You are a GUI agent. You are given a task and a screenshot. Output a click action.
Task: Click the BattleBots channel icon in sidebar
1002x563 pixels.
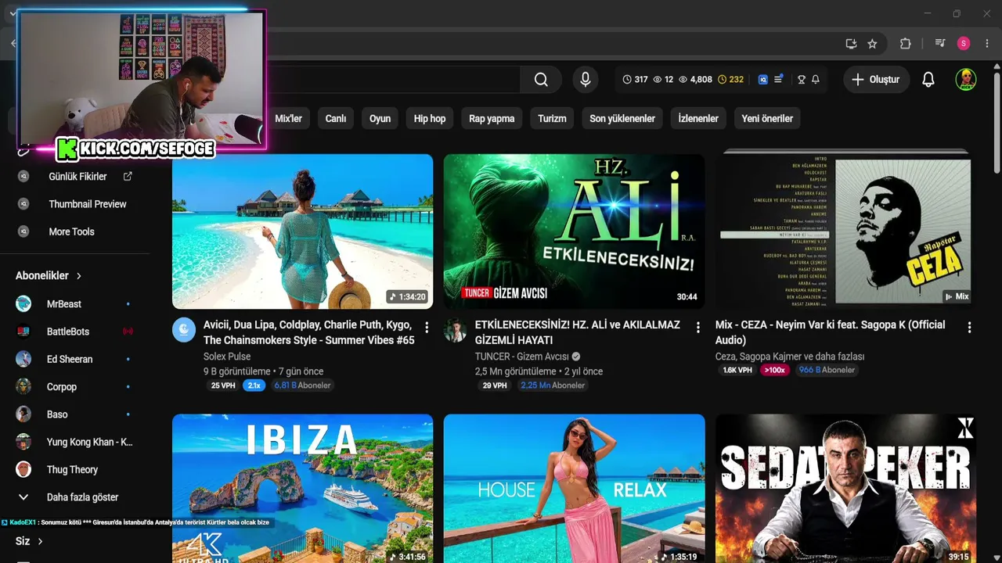pyautogui.click(x=23, y=332)
